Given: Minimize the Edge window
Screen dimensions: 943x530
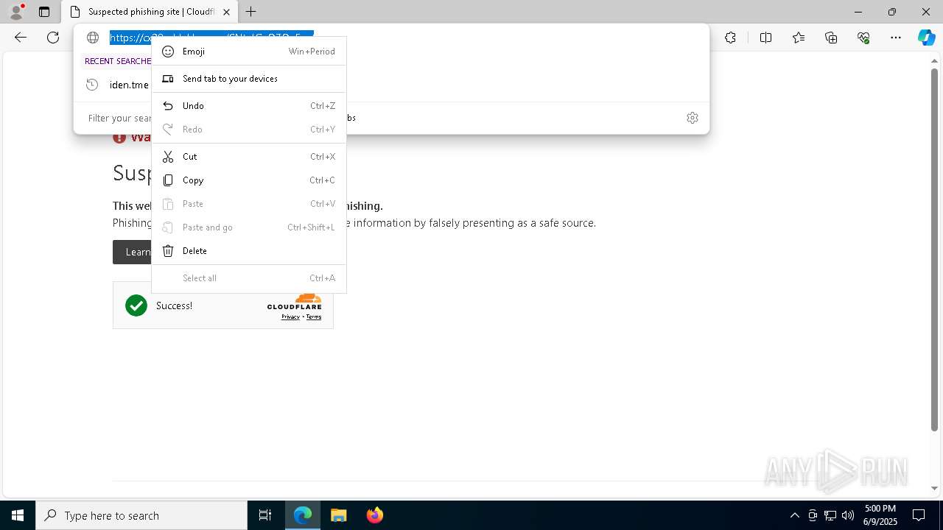Looking at the screenshot, I should pos(858,12).
